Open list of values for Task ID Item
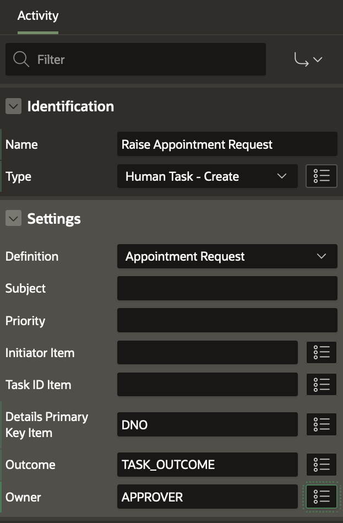This screenshot has width=343, height=523. tap(322, 385)
